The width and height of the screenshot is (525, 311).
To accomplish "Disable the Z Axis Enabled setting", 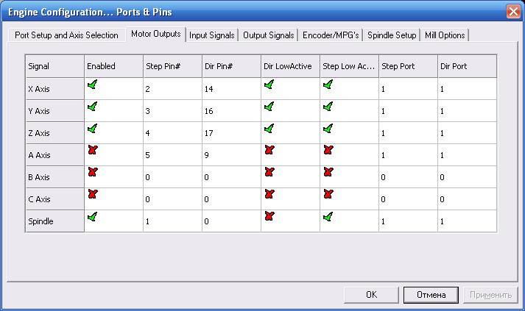I will 92,129.
